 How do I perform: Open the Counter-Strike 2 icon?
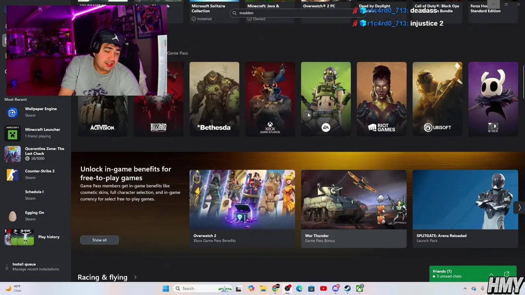click(x=12, y=174)
